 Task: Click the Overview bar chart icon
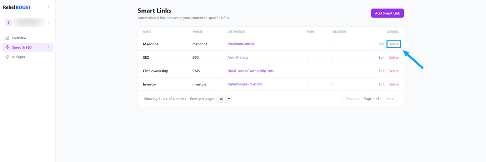7,38
